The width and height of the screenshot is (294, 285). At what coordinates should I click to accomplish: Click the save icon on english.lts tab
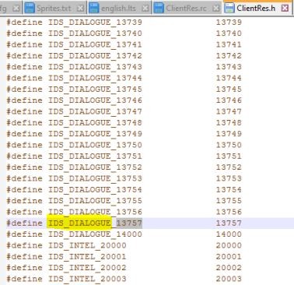[x=94, y=9]
